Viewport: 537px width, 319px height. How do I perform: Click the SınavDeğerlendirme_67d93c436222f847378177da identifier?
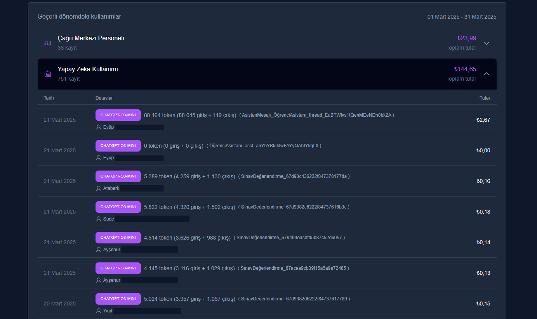(294, 176)
